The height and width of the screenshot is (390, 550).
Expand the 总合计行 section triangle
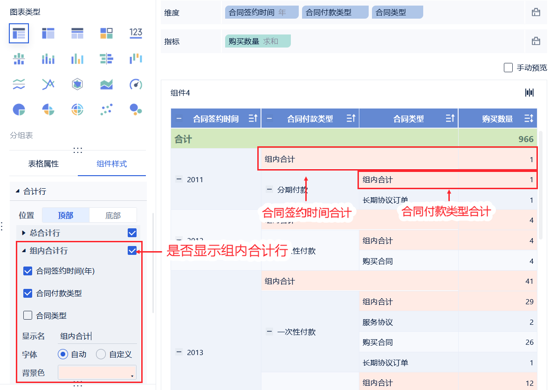pyautogui.click(x=23, y=233)
